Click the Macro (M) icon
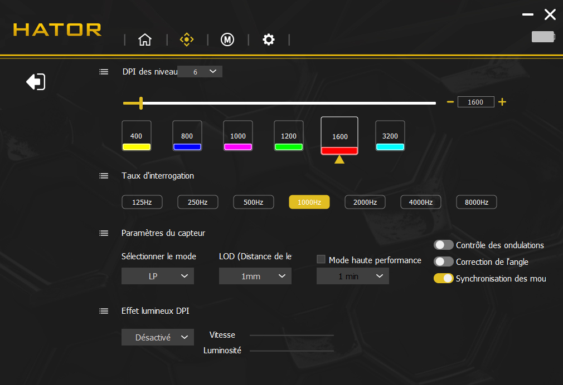 pos(227,40)
